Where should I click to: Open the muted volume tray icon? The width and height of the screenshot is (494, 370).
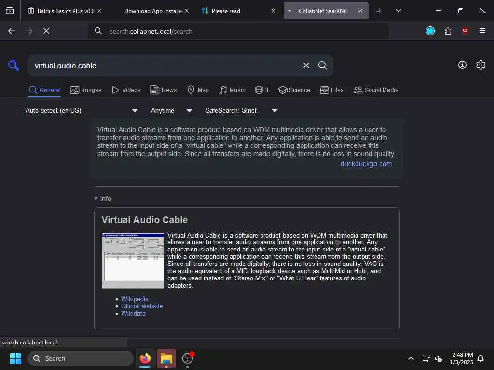pos(438,358)
